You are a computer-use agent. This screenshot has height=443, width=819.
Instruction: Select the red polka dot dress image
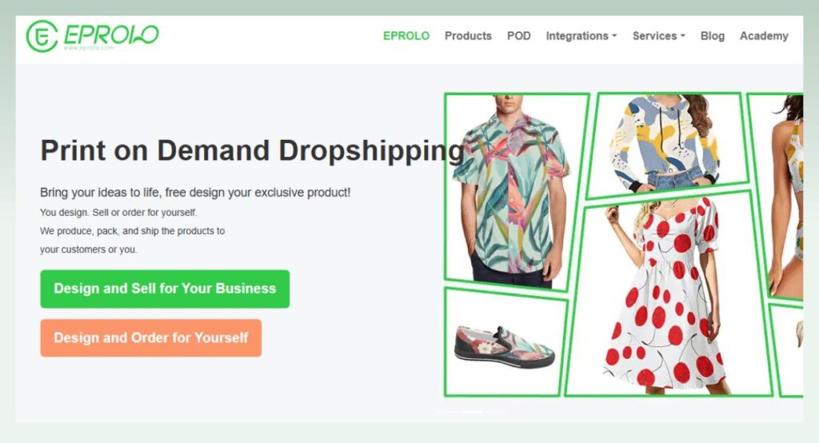click(x=668, y=294)
